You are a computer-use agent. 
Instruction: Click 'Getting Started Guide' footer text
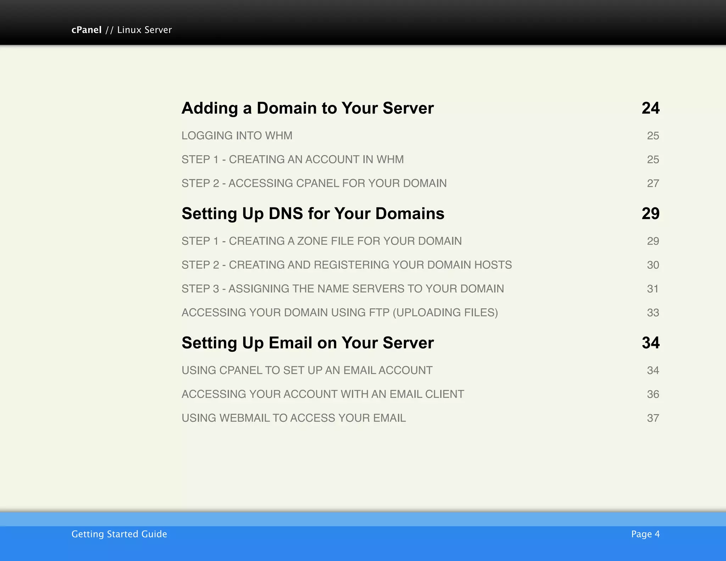(x=119, y=534)
